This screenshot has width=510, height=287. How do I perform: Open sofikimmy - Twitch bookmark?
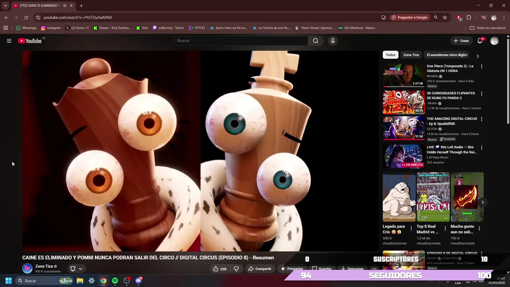click(x=168, y=28)
